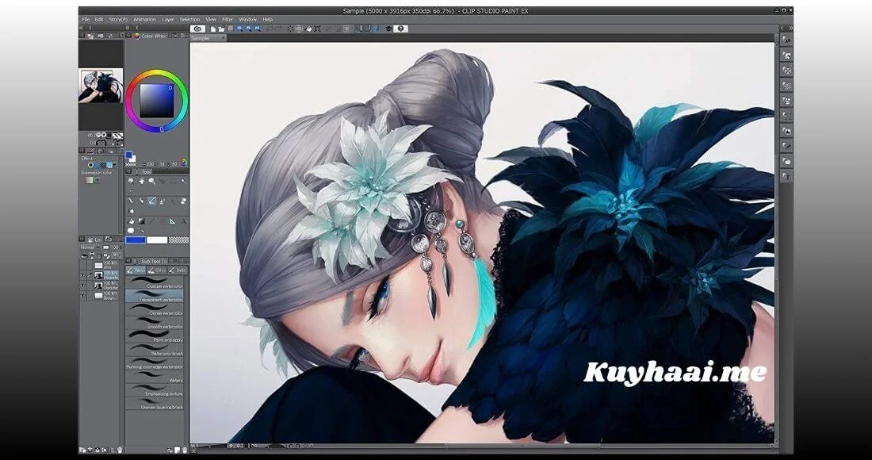Viewport: 872px width, 460px height.
Task: Open the File menu
Action: (x=86, y=20)
